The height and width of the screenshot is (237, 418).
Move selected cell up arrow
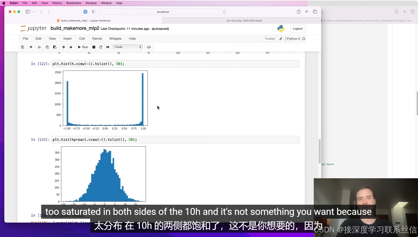click(x=64, y=47)
